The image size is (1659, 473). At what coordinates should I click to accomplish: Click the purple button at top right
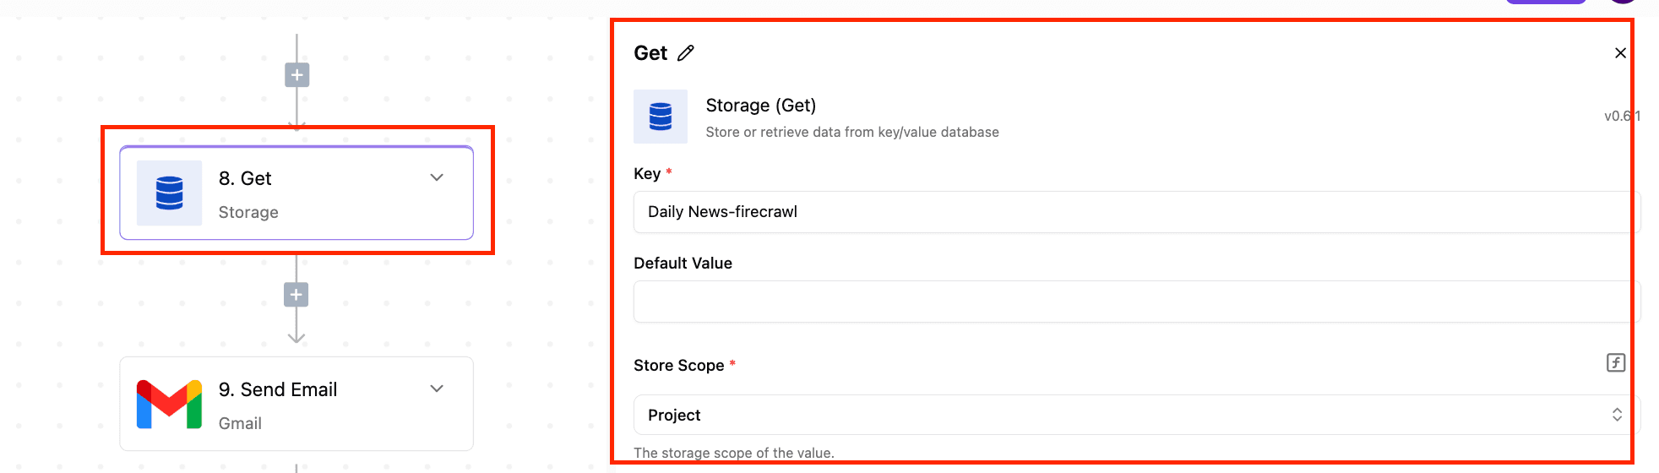(x=1546, y=2)
